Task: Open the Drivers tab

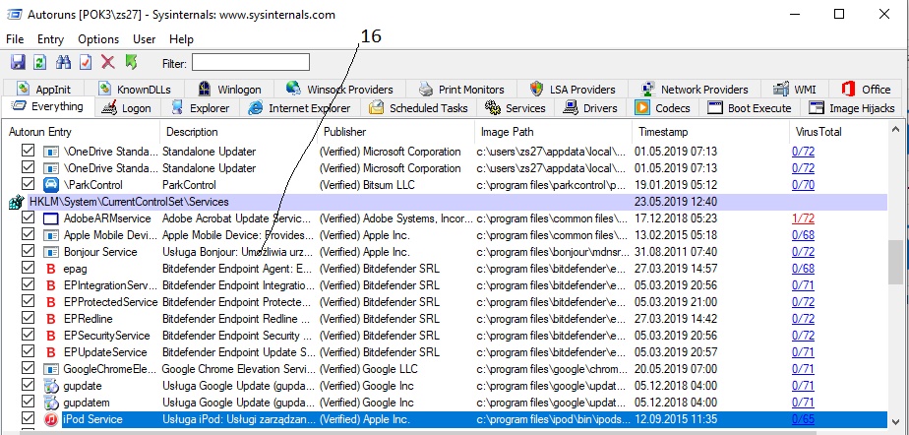Action: [x=591, y=108]
